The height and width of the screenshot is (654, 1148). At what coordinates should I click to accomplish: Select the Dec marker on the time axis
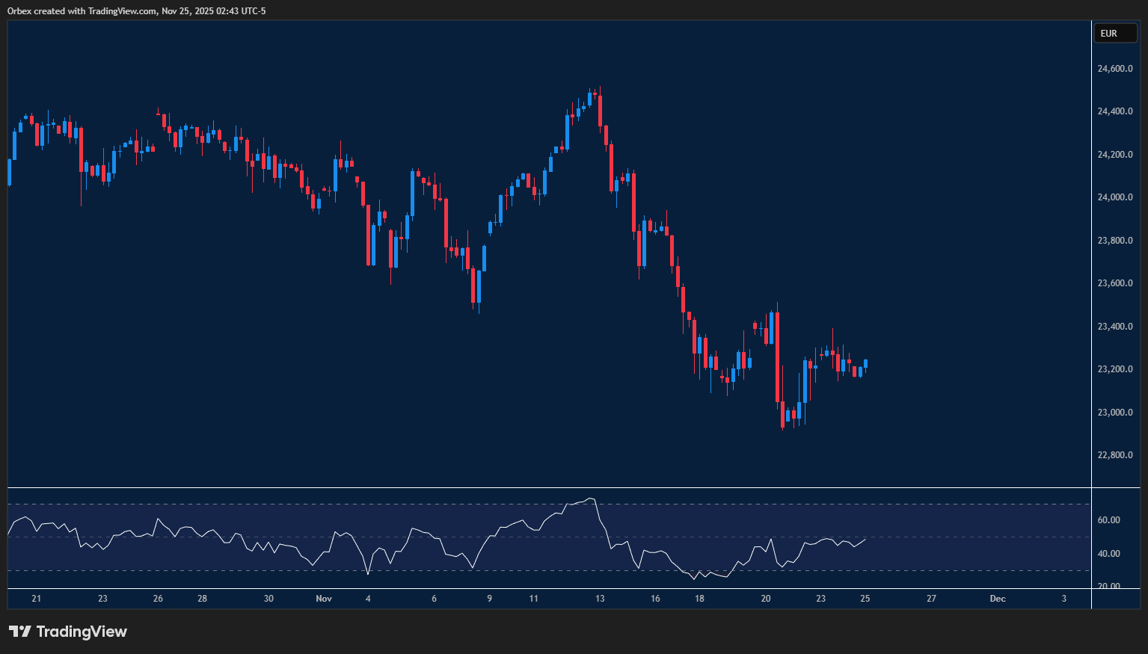[997, 599]
